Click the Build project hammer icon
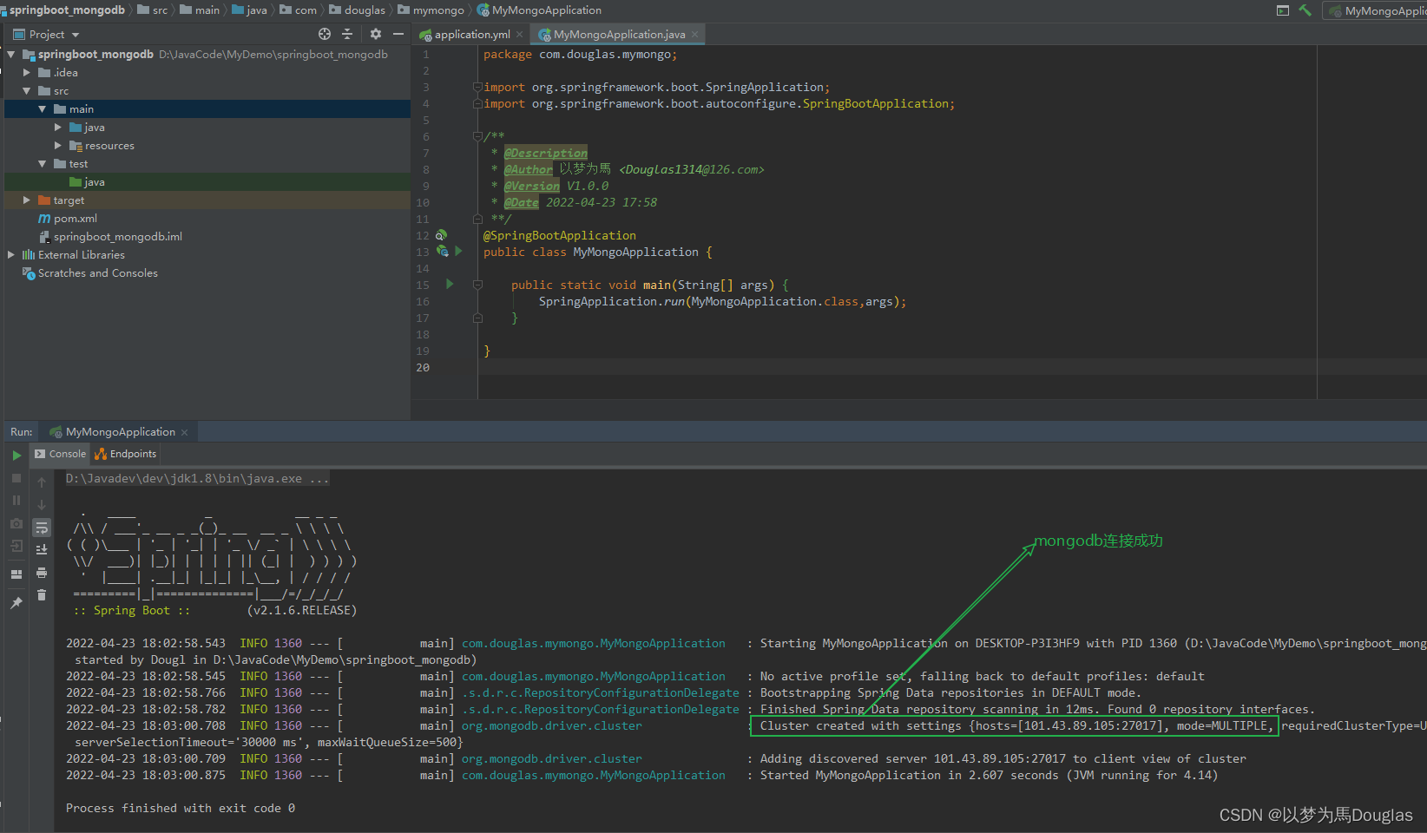 1305,10
